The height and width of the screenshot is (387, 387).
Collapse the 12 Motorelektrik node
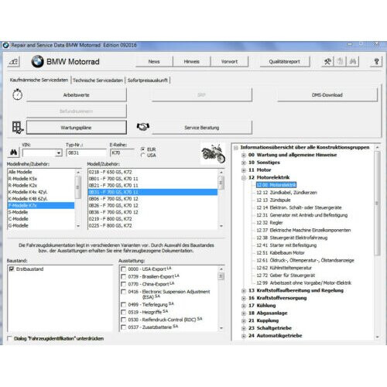(x=244, y=177)
